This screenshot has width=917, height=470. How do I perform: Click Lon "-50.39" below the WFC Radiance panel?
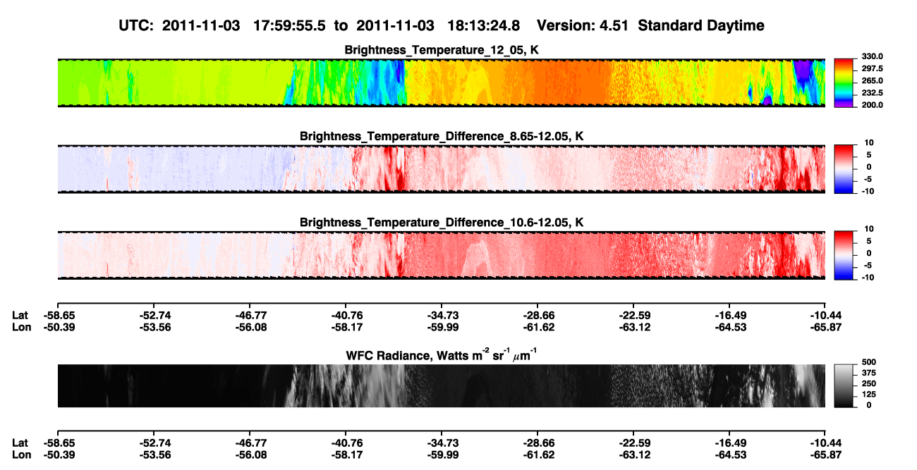pyautogui.click(x=59, y=454)
